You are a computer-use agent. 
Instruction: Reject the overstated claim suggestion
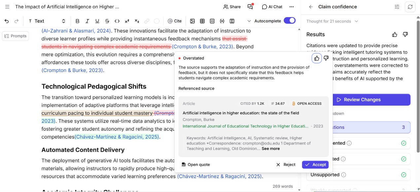coord(286,165)
